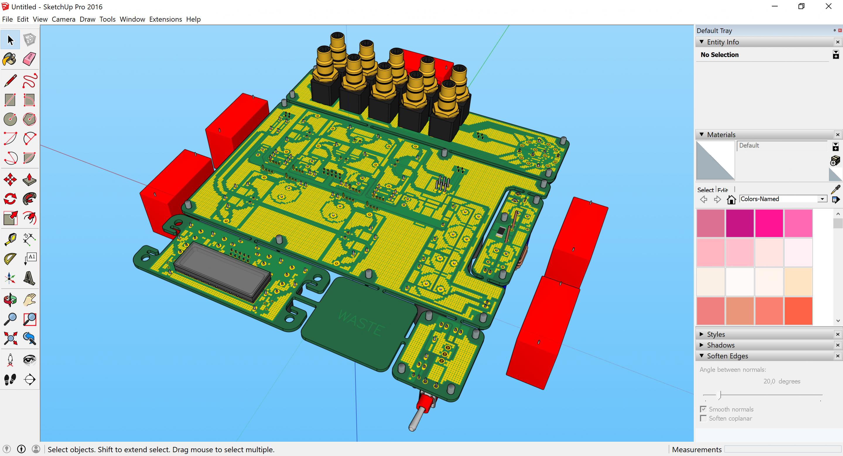Image resolution: width=843 pixels, height=456 pixels.
Task: Click the Zoom Extents tool
Action: (x=10, y=338)
